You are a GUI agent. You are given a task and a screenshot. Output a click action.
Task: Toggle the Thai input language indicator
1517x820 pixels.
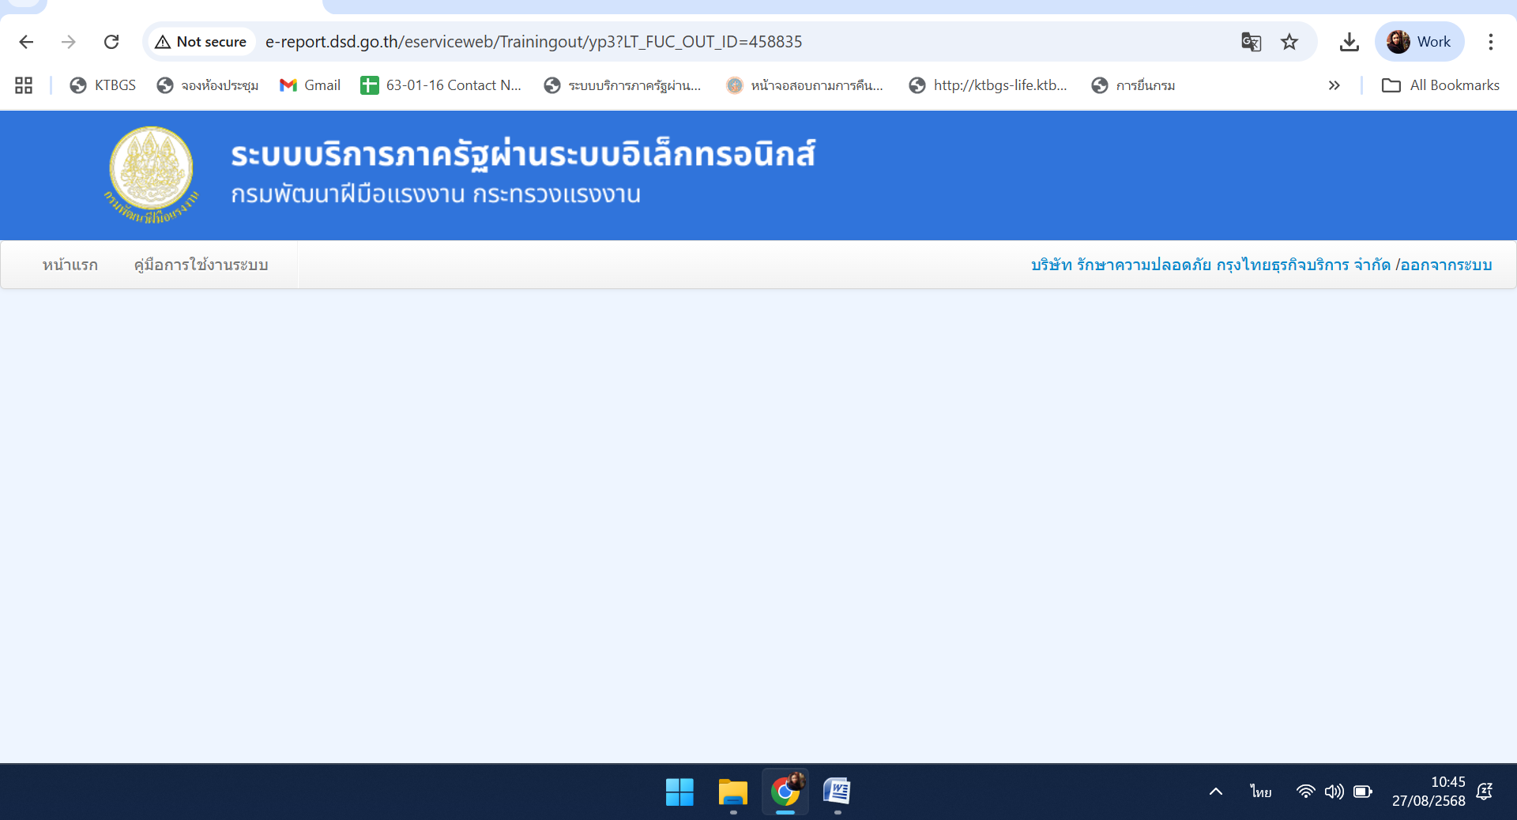1261,792
